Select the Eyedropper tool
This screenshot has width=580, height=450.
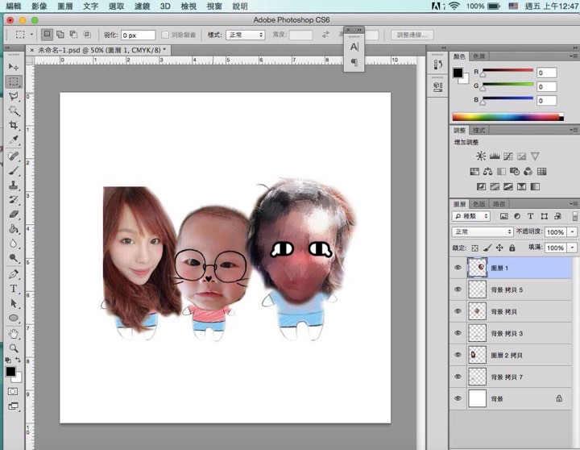[14, 140]
